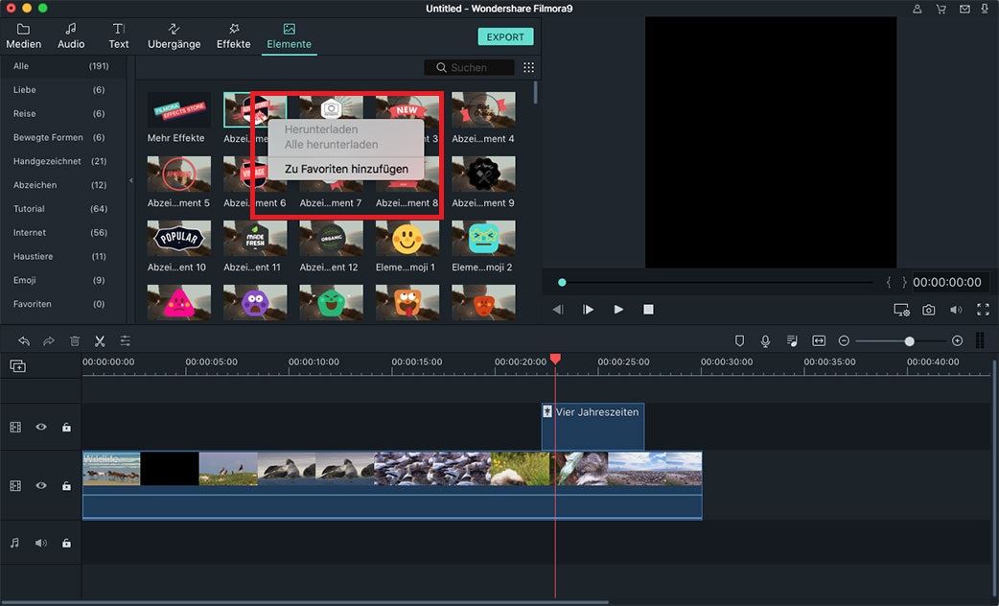Select the Abzei...ment 5 element thumbnail
The height and width of the screenshot is (606, 999).
(x=178, y=174)
